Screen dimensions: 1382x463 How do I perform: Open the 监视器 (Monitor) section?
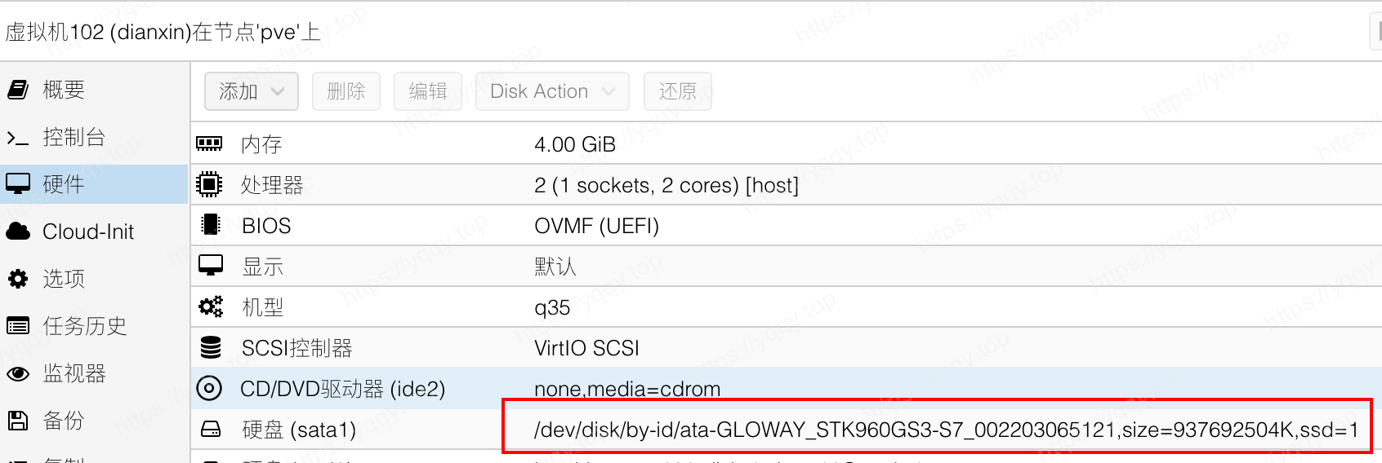[x=74, y=373]
